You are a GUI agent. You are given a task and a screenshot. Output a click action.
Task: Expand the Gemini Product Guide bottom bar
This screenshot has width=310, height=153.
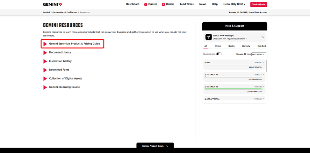point(155,146)
